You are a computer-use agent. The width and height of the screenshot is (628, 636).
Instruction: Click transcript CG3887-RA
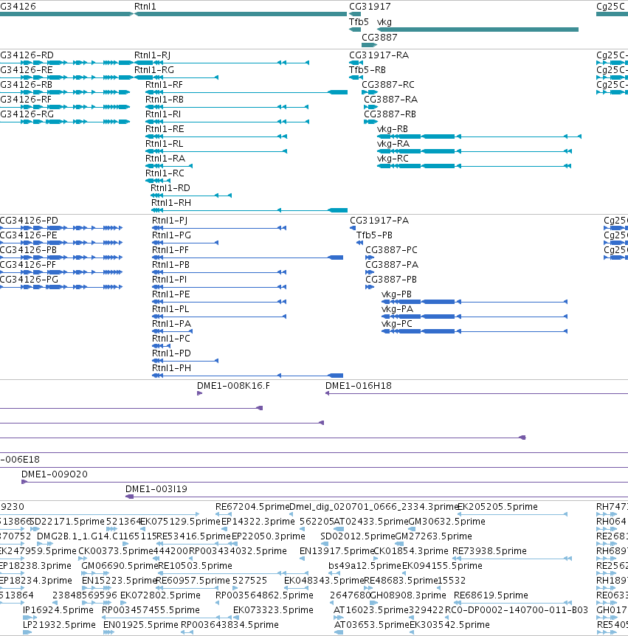(370, 107)
